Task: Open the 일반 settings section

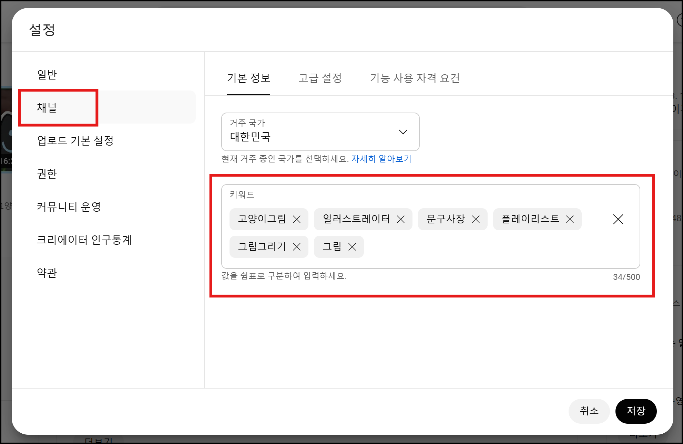Action: click(47, 74)
